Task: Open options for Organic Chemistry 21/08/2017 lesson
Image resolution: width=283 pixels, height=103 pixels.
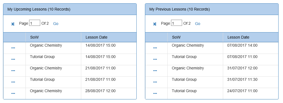Action: [x=13, y=71]
